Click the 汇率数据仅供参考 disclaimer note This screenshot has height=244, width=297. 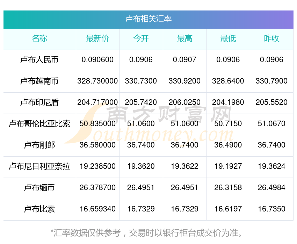click(146, 233)
